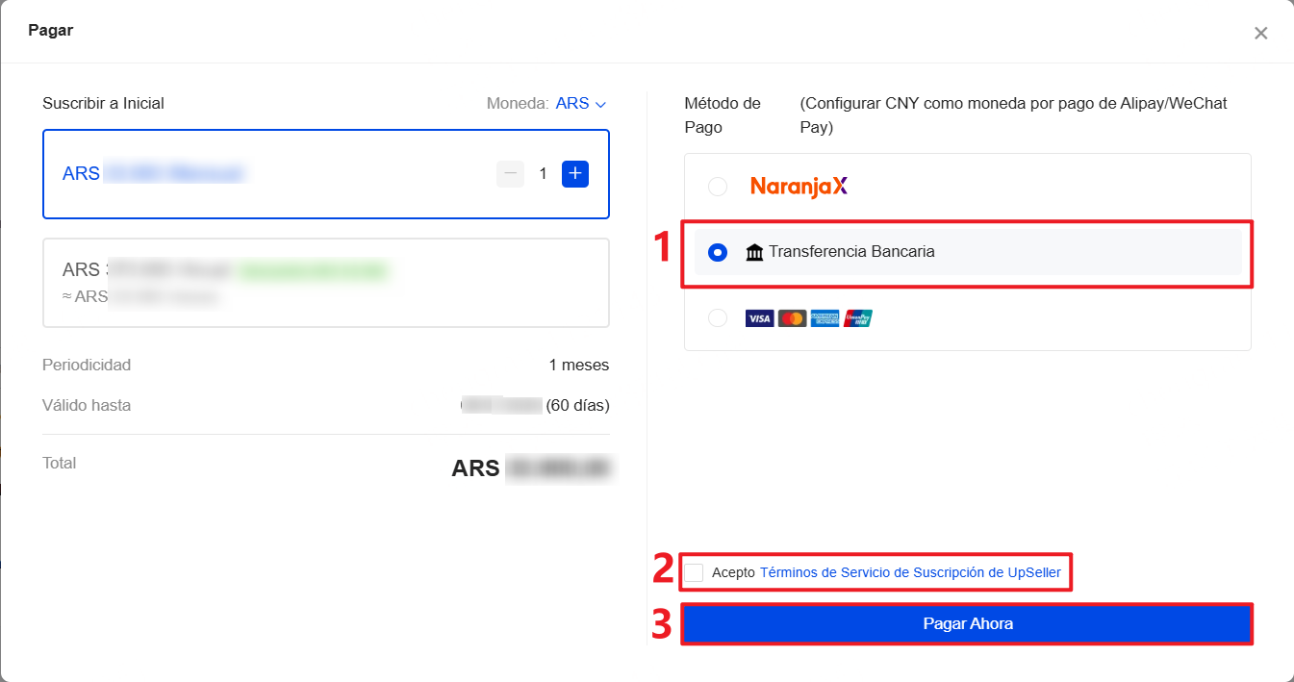This screenshot has width=1294, height=682.
Task: Select the credit card payment radio button
Action: (x=718, y=318)
